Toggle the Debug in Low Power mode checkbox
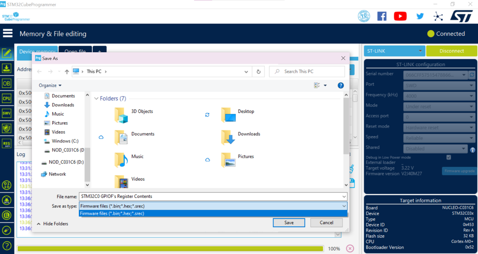This screenshot has width=478, height=254. point(448,157)
